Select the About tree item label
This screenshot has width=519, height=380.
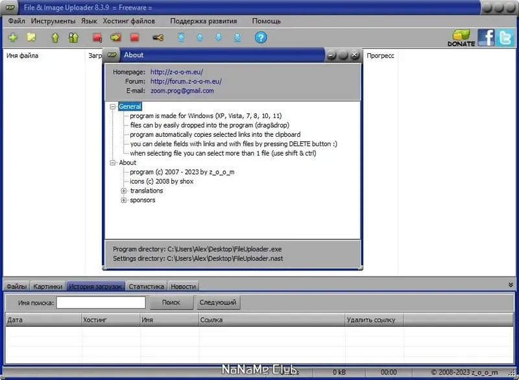click(x=127, y=163)
